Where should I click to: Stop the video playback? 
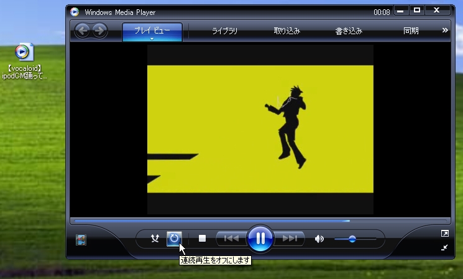[x=202, y=238]
